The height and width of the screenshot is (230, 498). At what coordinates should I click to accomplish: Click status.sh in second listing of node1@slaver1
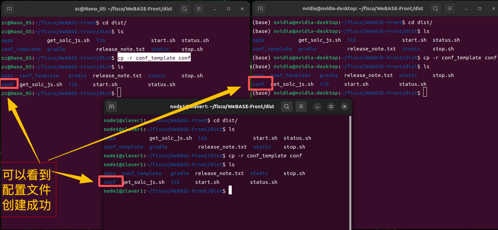(x=264, y=182)
